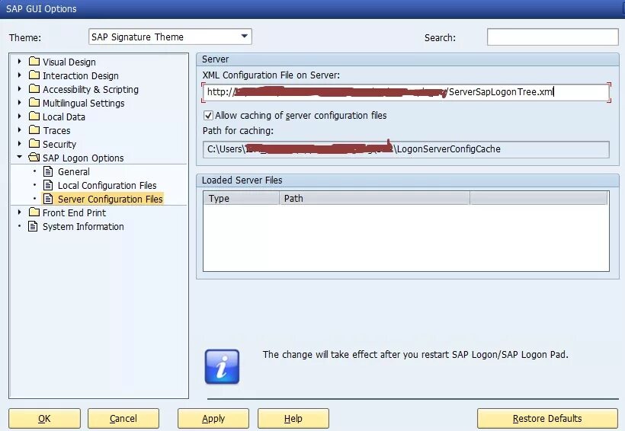The height and width of the screenshot is (431, 625).
Task: Expand the Local Data node arrow
Action: [19, 116]
